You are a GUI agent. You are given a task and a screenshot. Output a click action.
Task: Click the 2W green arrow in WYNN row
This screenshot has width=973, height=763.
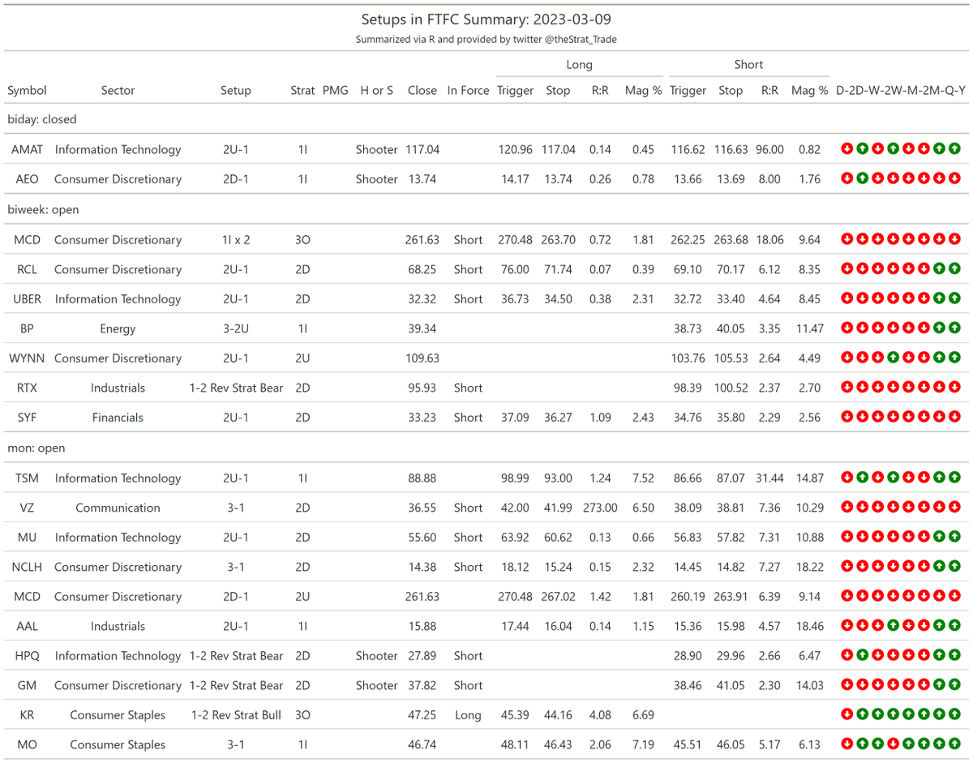pyautogui.click(x=893, y=358)
